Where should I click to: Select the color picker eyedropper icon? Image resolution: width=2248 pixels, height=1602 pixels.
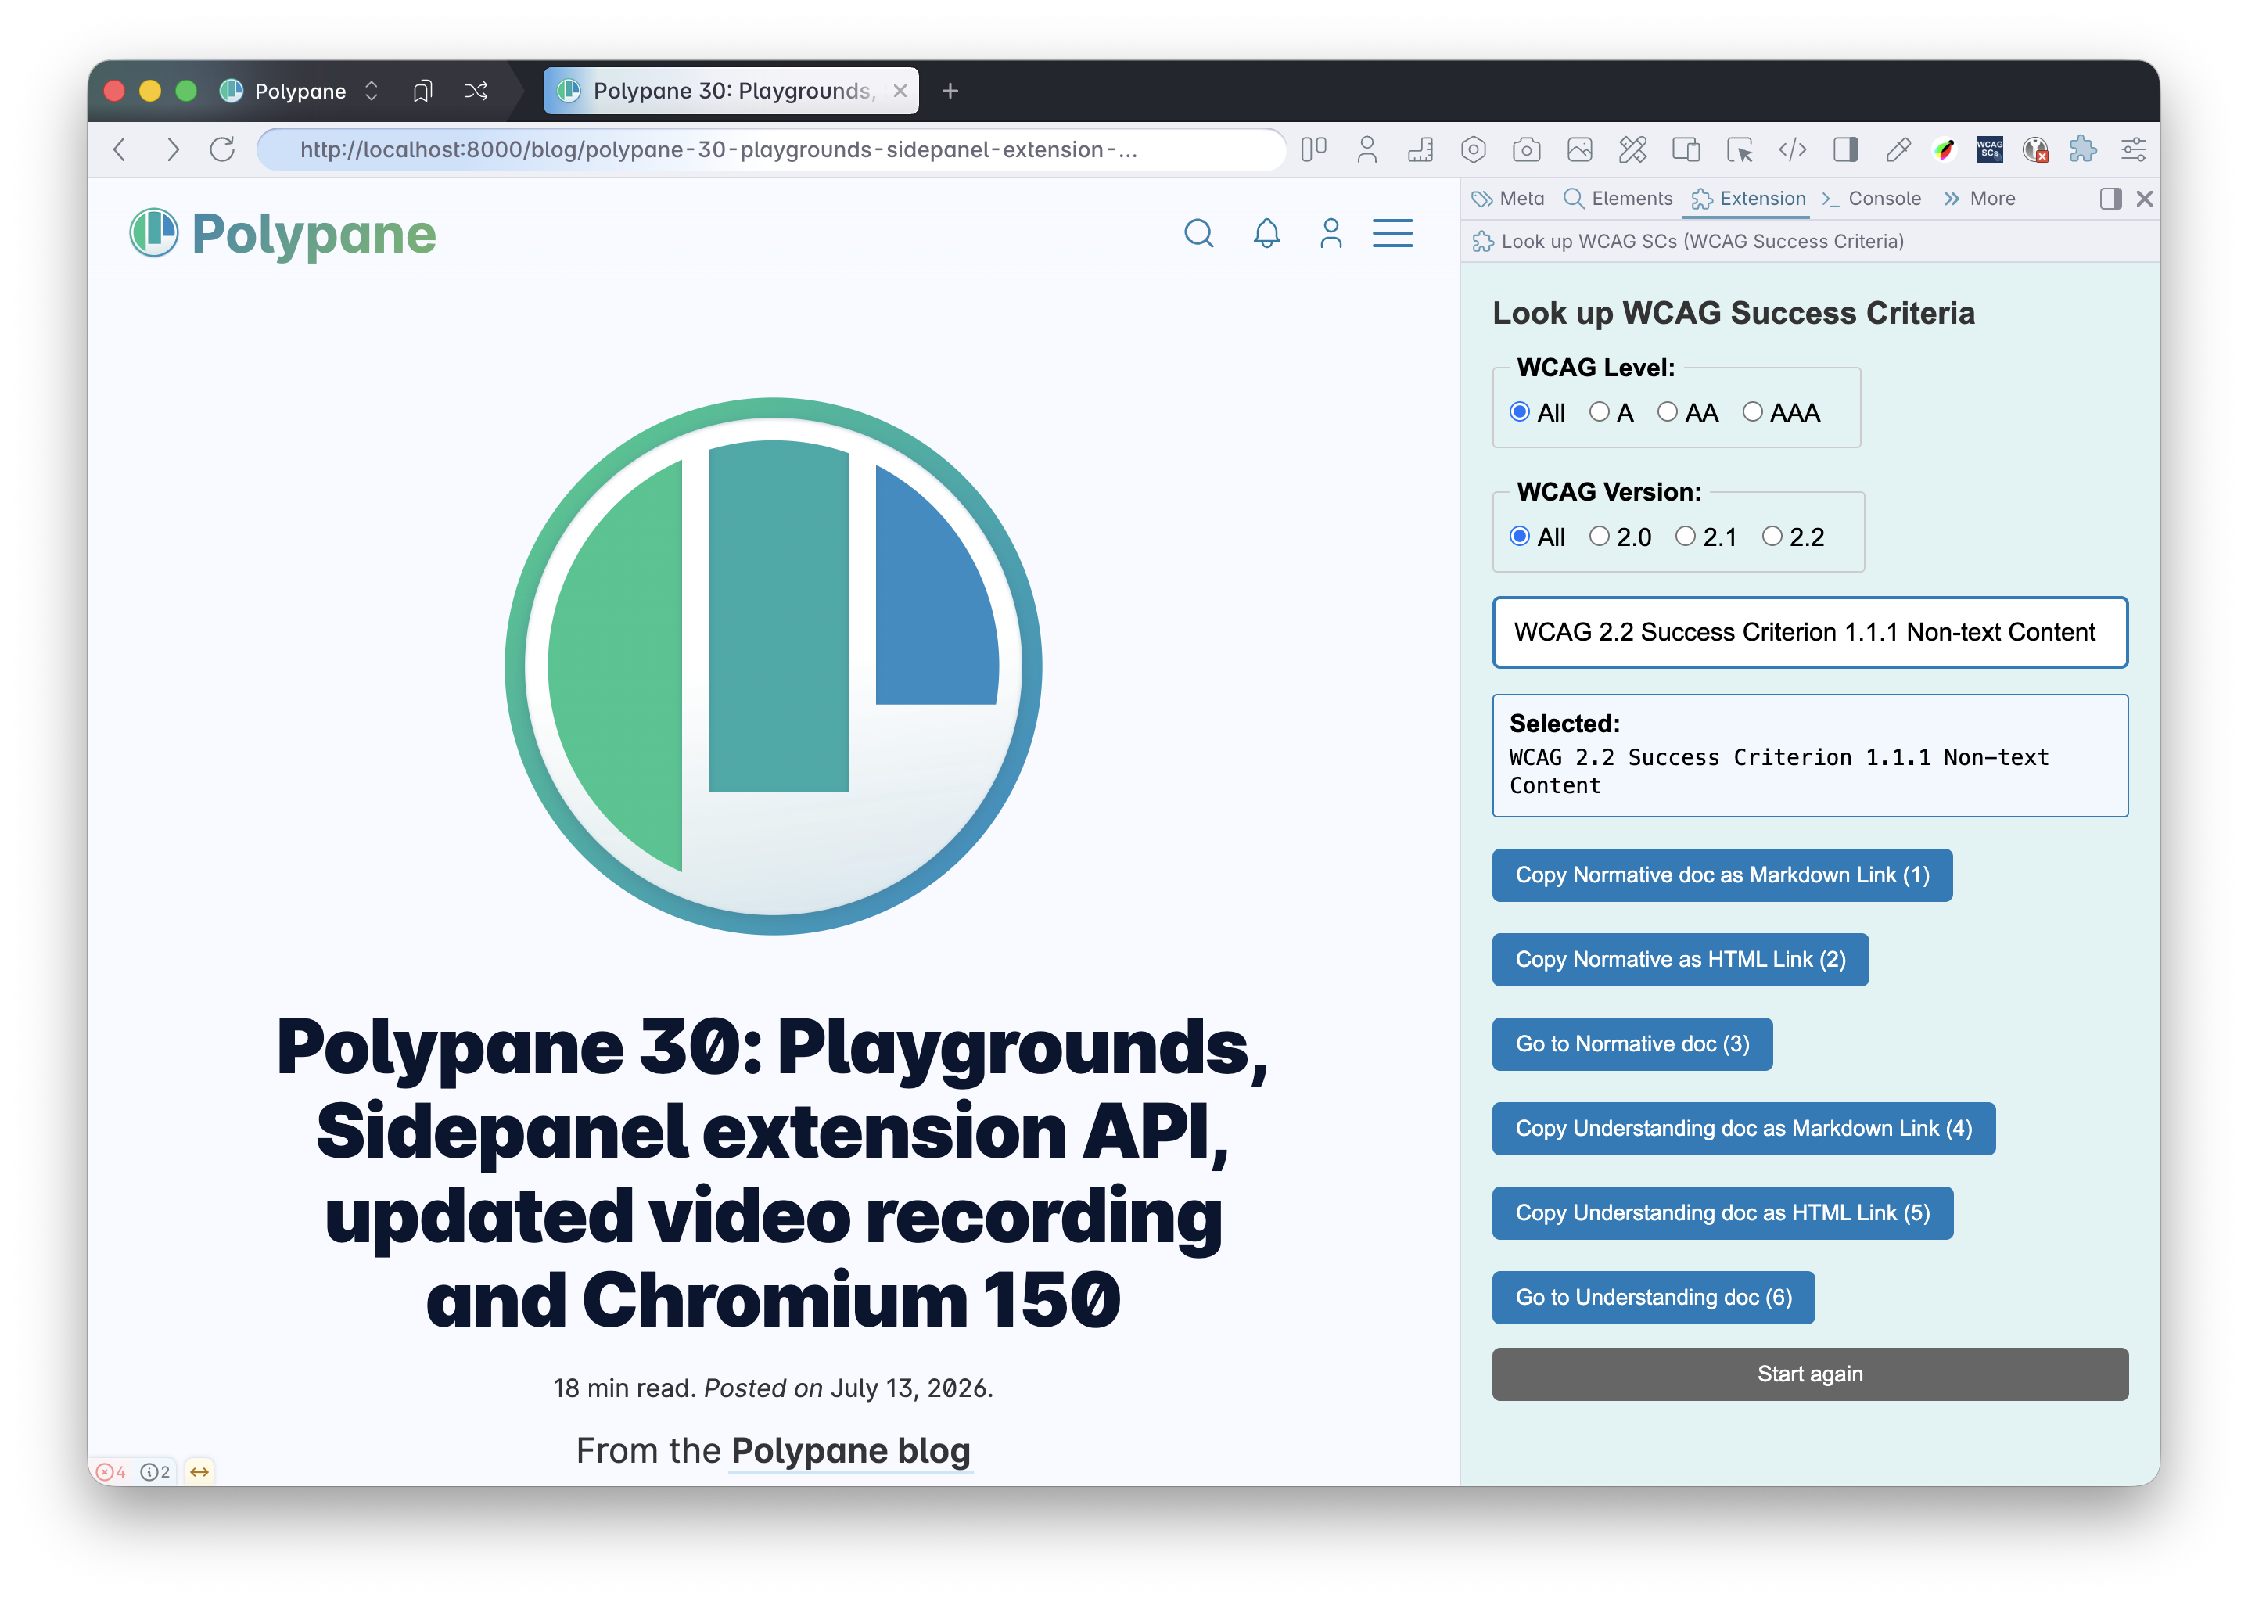coord(1898,149)
